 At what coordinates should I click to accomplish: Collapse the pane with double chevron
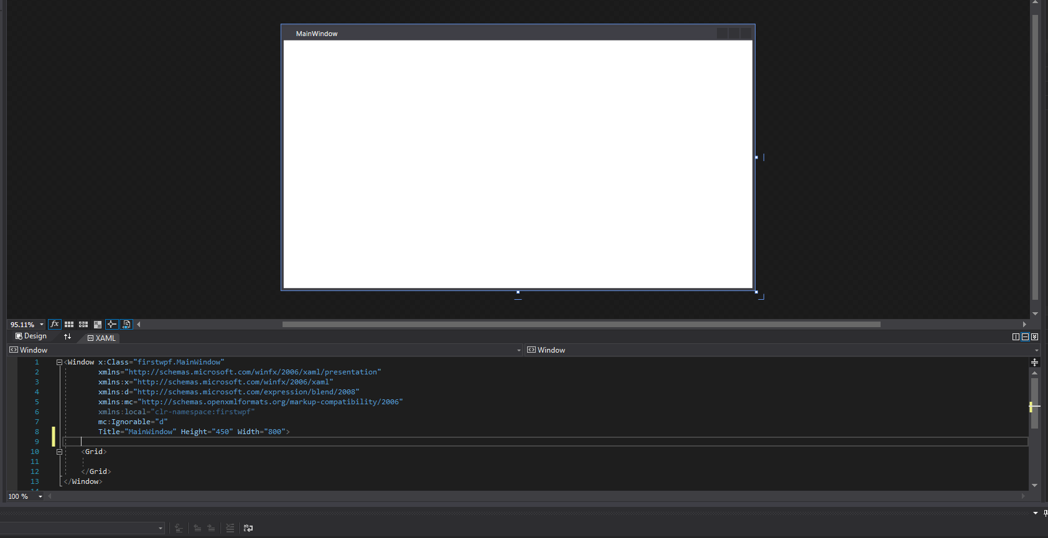coord(1034,336)
